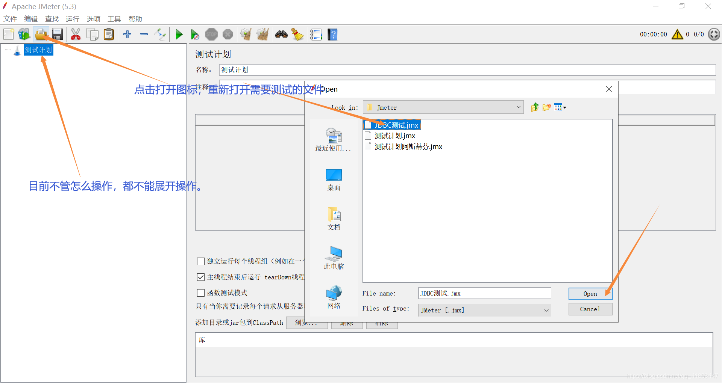Save the test plan with floppy icon
Image resolution: width=722 pixels, height=383 pixels.
point(58,35)
